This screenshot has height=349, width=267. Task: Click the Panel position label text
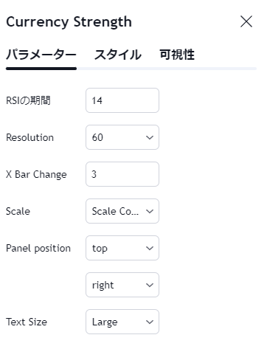pos(38,249)
